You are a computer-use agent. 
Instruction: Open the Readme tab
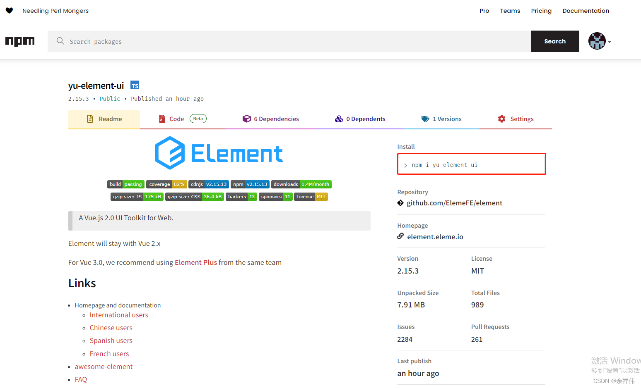(104, 119)
